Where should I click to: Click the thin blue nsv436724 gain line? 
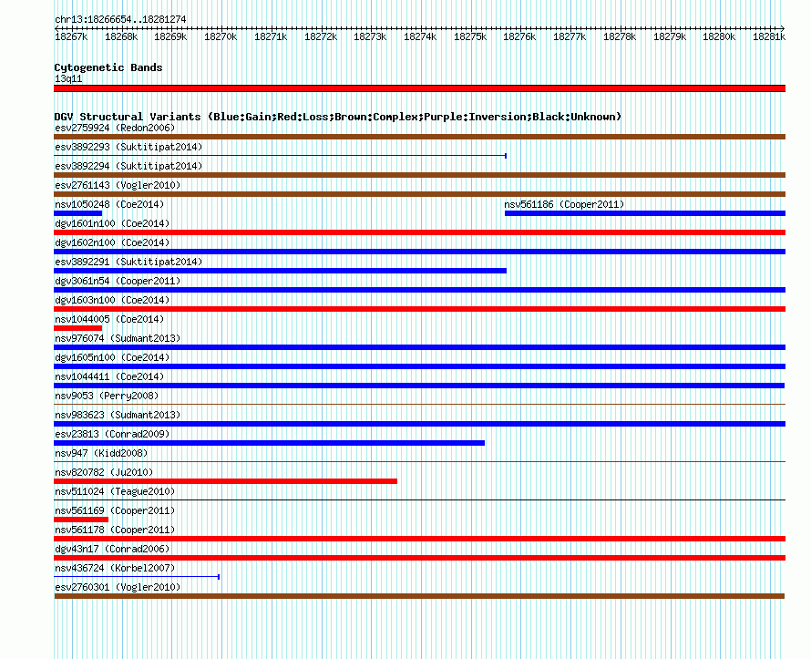137,577
